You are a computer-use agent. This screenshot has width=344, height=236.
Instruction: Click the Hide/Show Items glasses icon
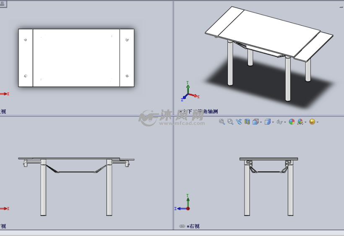click(279, 122)
